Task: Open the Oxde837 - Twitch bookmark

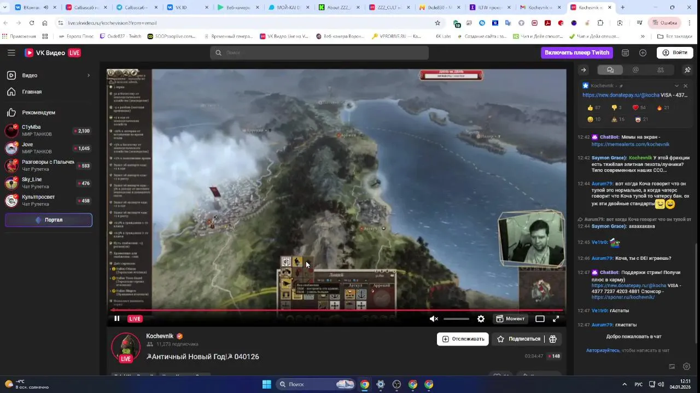Action: click(x=120, y=36)
